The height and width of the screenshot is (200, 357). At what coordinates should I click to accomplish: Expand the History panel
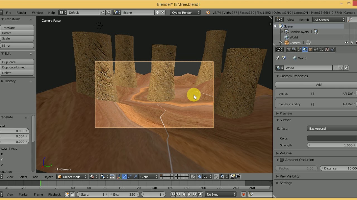pyautogui.click(x=10, y=81)
